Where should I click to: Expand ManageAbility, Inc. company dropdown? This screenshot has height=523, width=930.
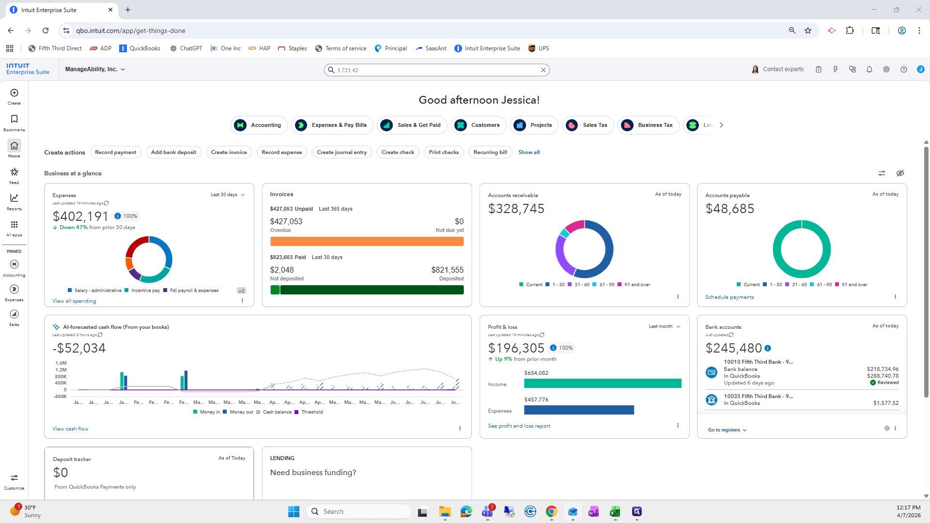(95, 69)
